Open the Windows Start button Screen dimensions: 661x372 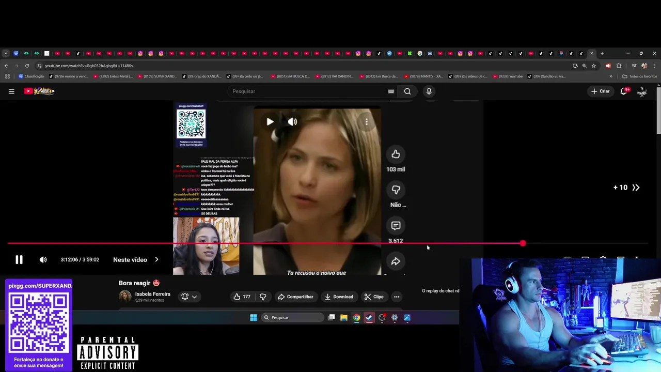point(254,318)
